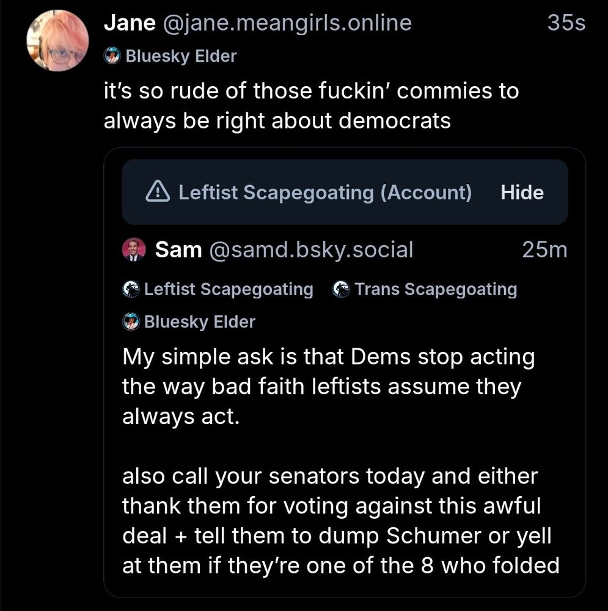Screen dimensions: 608x611
Task: Click Jane's post text about commies
Action: coord(310,106)
